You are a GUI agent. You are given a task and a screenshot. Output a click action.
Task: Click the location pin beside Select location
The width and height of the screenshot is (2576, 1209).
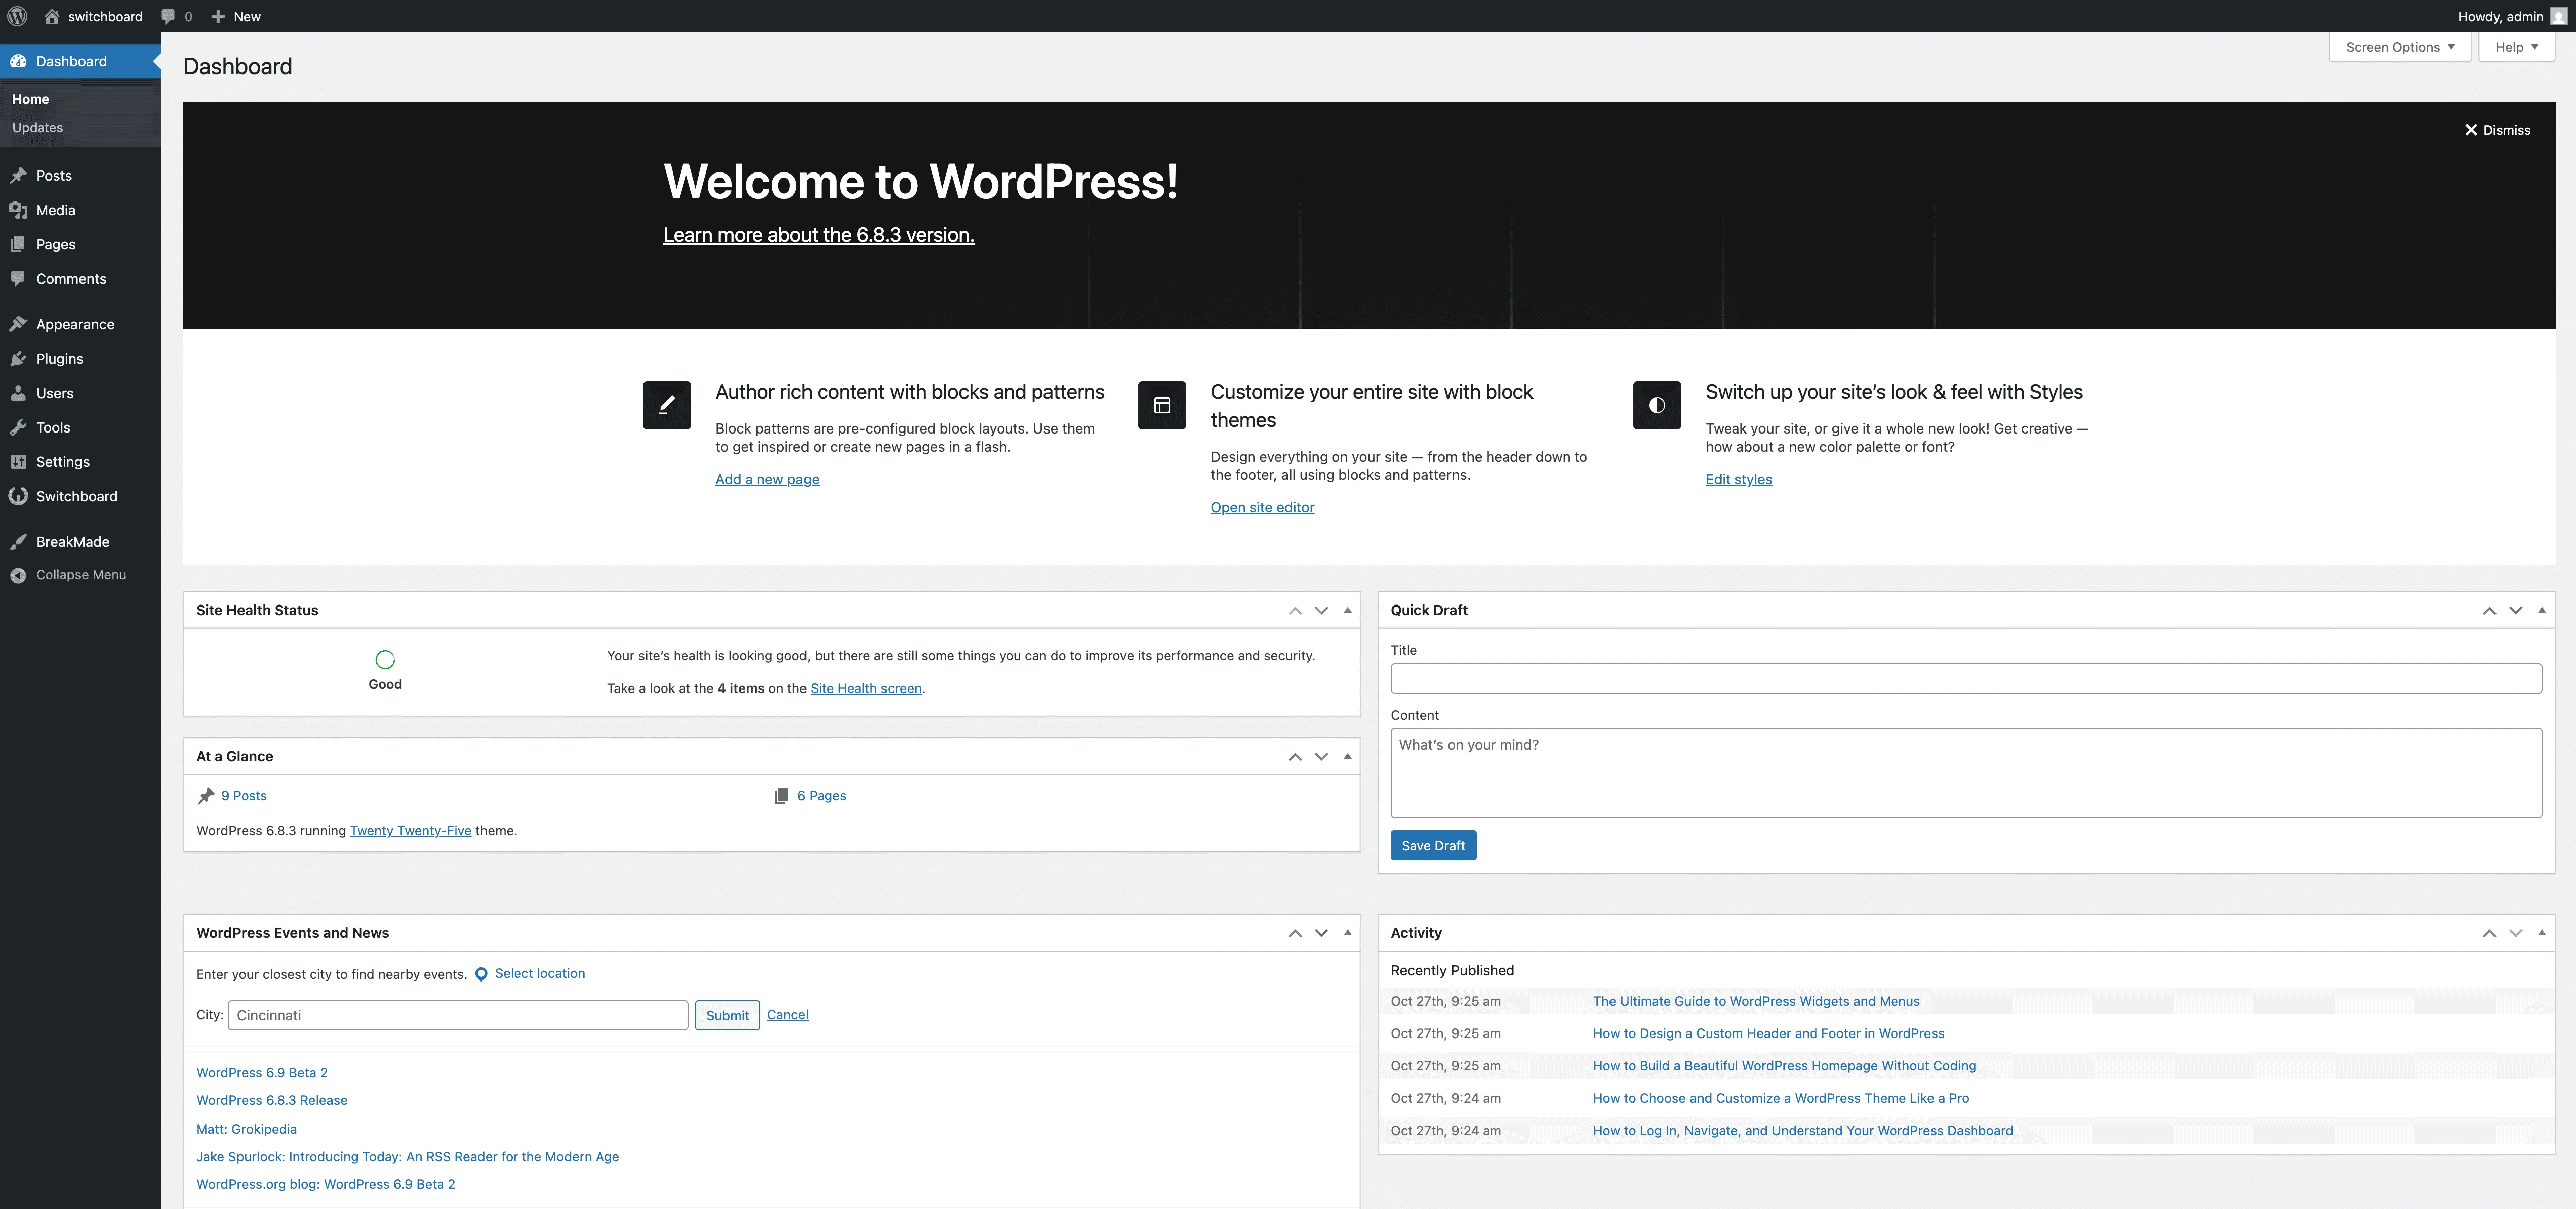481,973
